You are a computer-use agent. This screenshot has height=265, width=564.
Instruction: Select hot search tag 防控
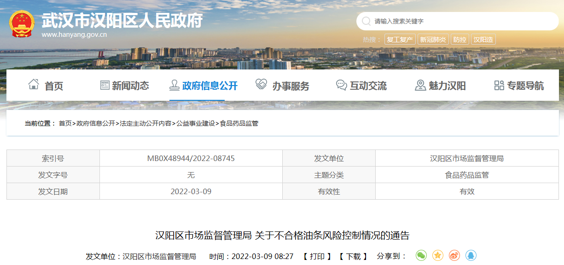point(460,40)
